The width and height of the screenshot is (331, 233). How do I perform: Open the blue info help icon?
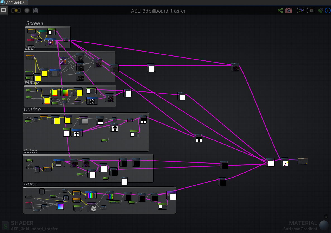tap(328, 11)
